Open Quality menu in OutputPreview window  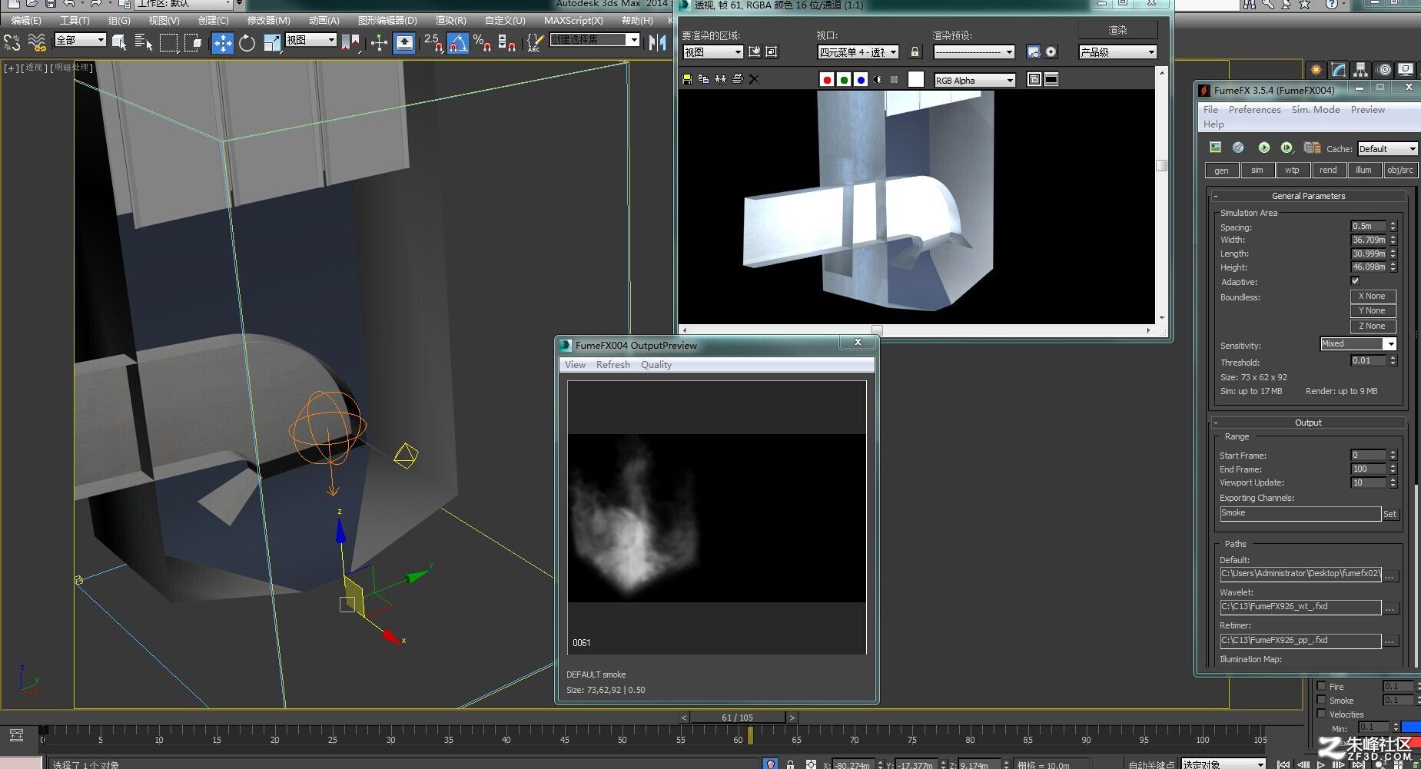point(656,364)
